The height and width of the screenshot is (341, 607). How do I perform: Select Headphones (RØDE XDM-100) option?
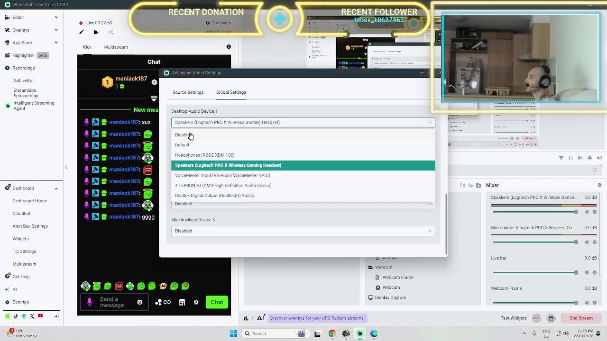click(x=303, y=155)
